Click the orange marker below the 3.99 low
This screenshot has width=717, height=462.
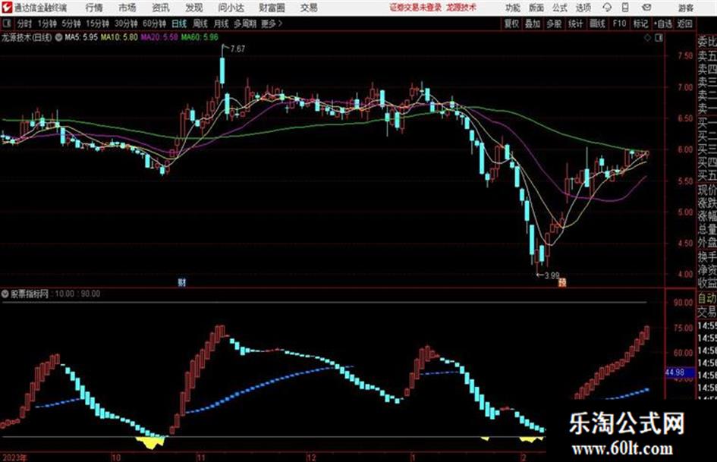coord(562,282)
